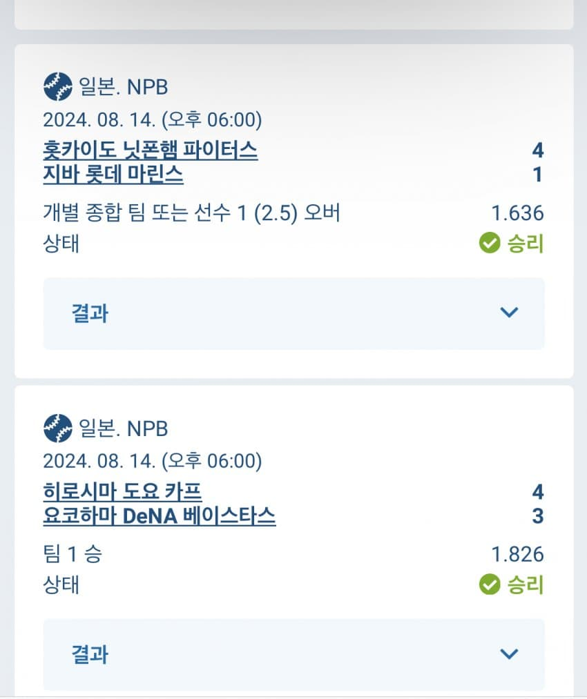This screenshot has height=699, width=587.
Task: Click the green check icon for the 1.826 bet
Action: [490, 585]
